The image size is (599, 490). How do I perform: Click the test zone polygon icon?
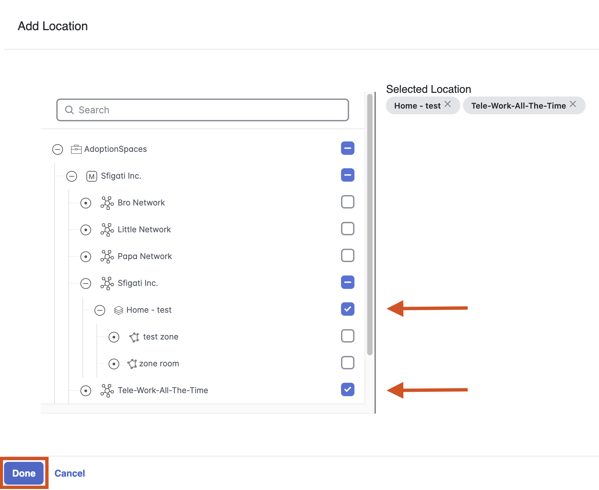134,337
